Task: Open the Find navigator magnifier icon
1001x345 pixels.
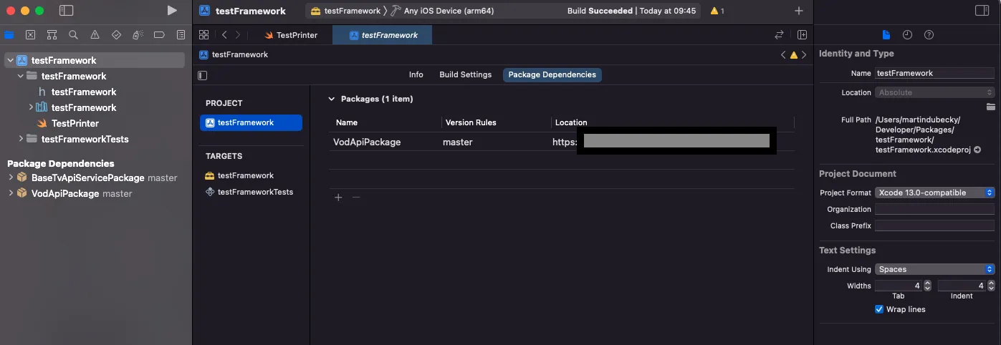Action: pyautogui.click(x=73, y=34)
